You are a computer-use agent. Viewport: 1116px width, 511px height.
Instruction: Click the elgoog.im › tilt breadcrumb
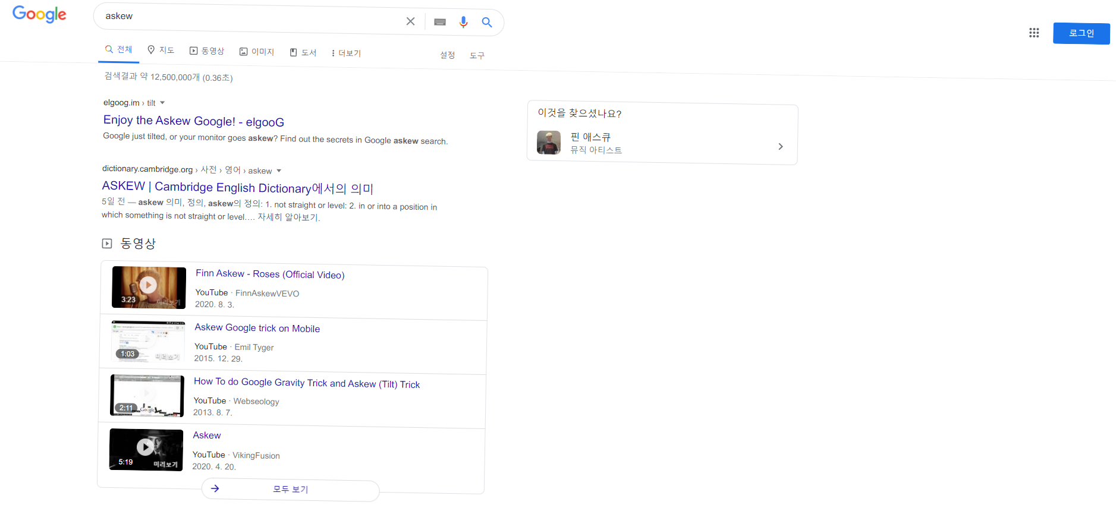point(129,103)
